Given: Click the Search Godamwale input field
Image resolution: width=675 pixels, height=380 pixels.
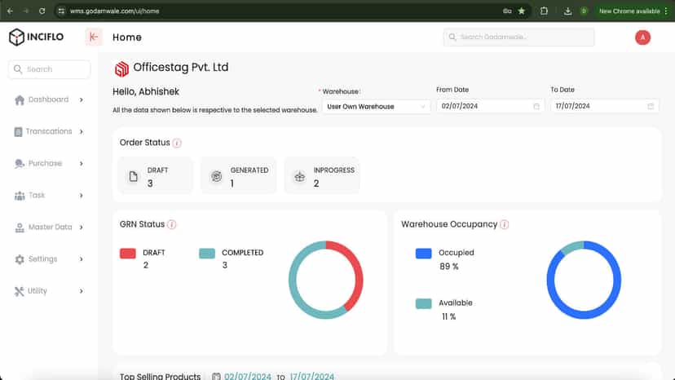Looking at the screenshot, I should pos(518,37).
